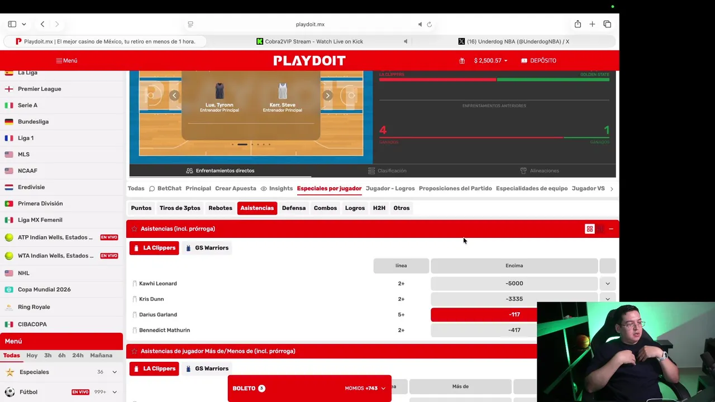
Task: Expand Kris Dunn row options
Action: pos(608,299)
